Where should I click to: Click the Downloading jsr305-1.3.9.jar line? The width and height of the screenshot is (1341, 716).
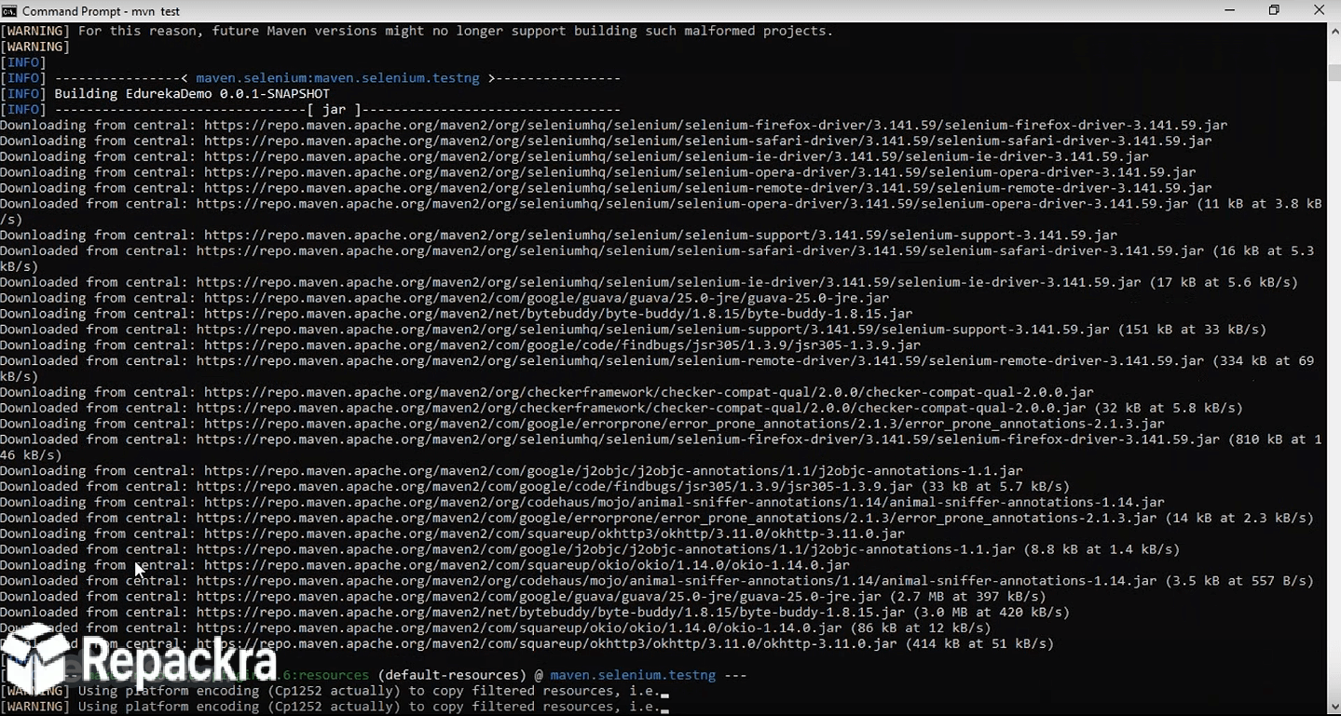pyautogui.click(x=460, y=344)
